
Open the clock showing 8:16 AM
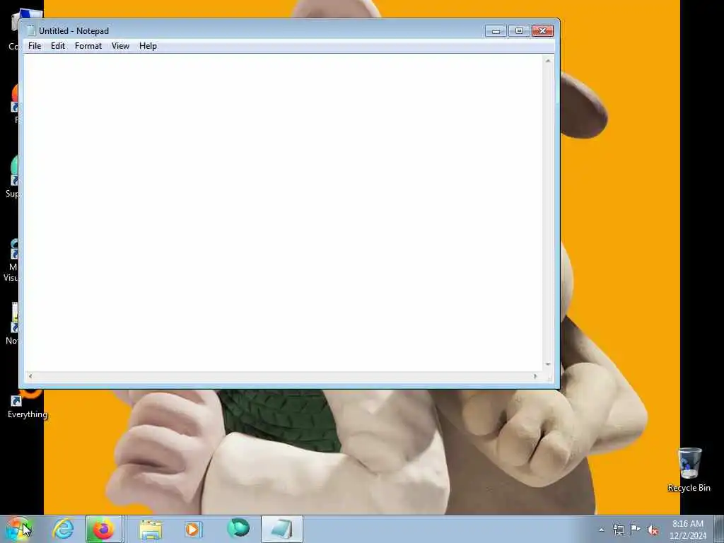tap(688, 530)
